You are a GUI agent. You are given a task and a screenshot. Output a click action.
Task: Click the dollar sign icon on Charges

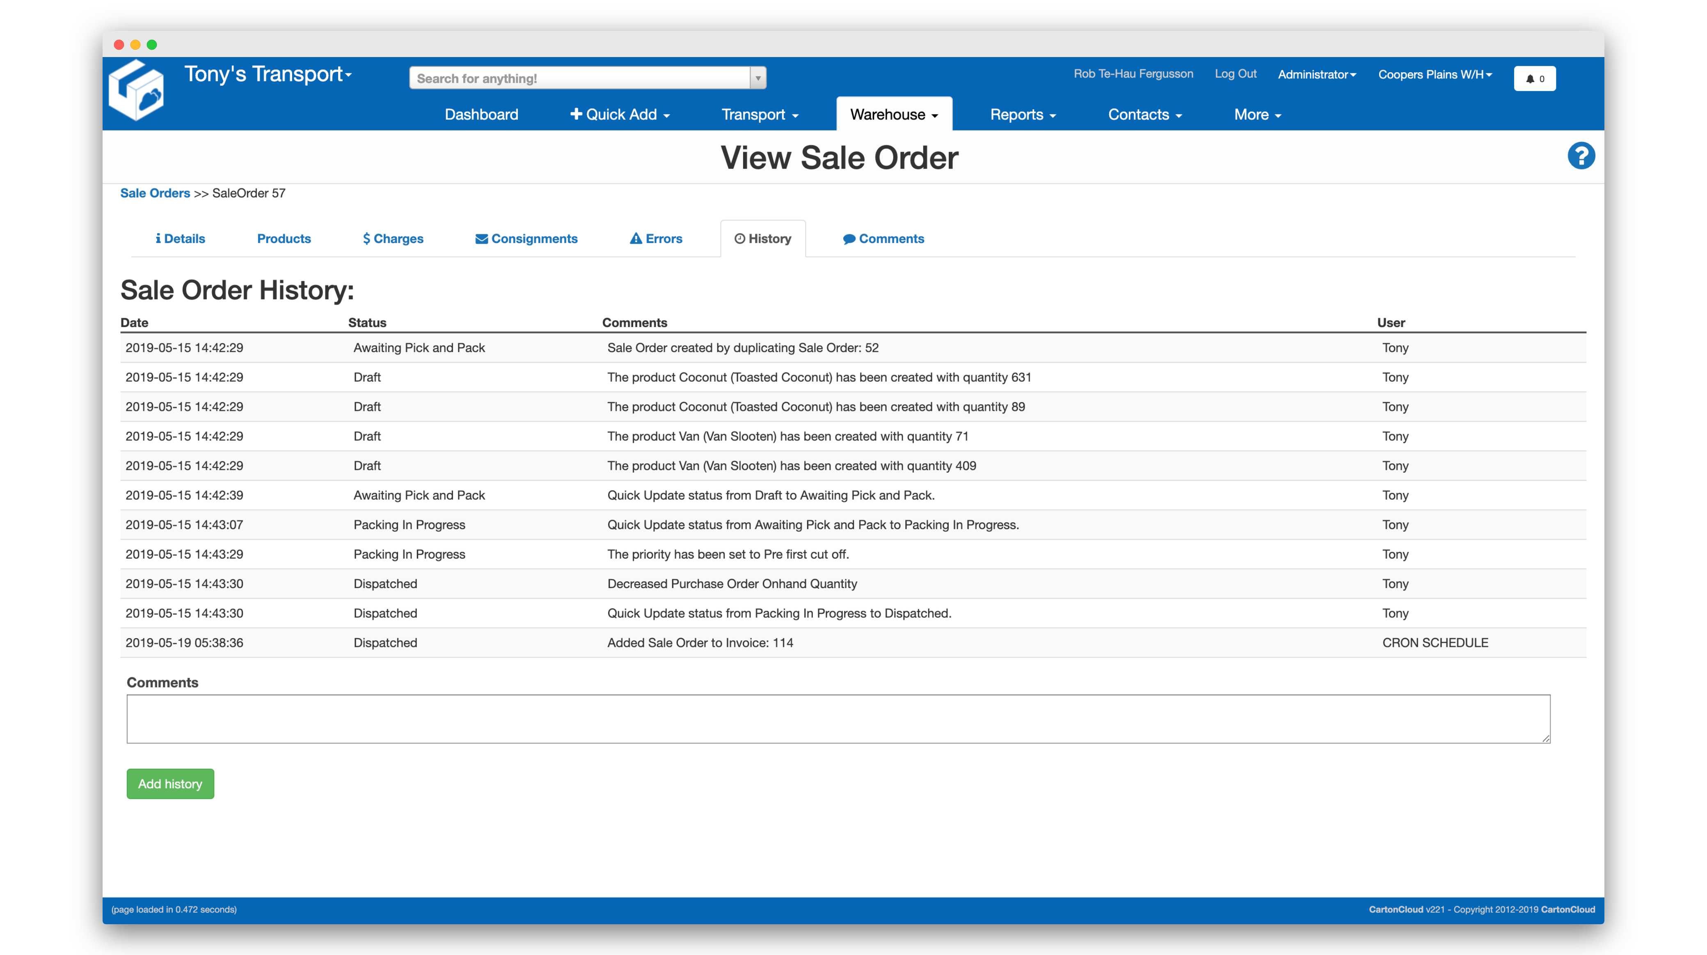pyautogui.click(x=366, y=238)
